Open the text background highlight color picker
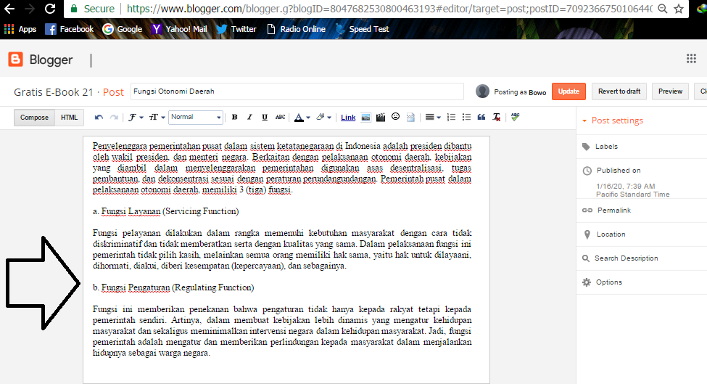 323,118
